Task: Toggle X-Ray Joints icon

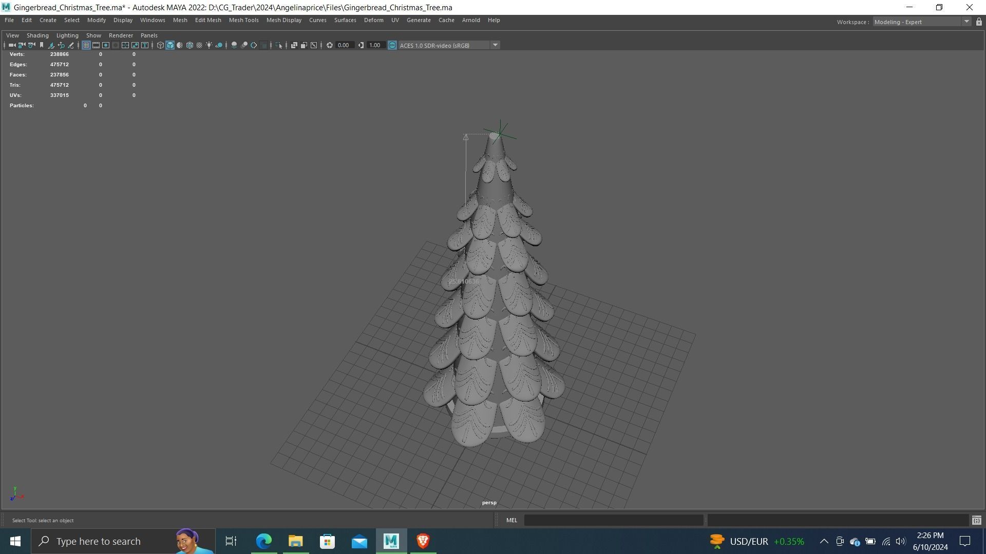Action: pos(314,45)
